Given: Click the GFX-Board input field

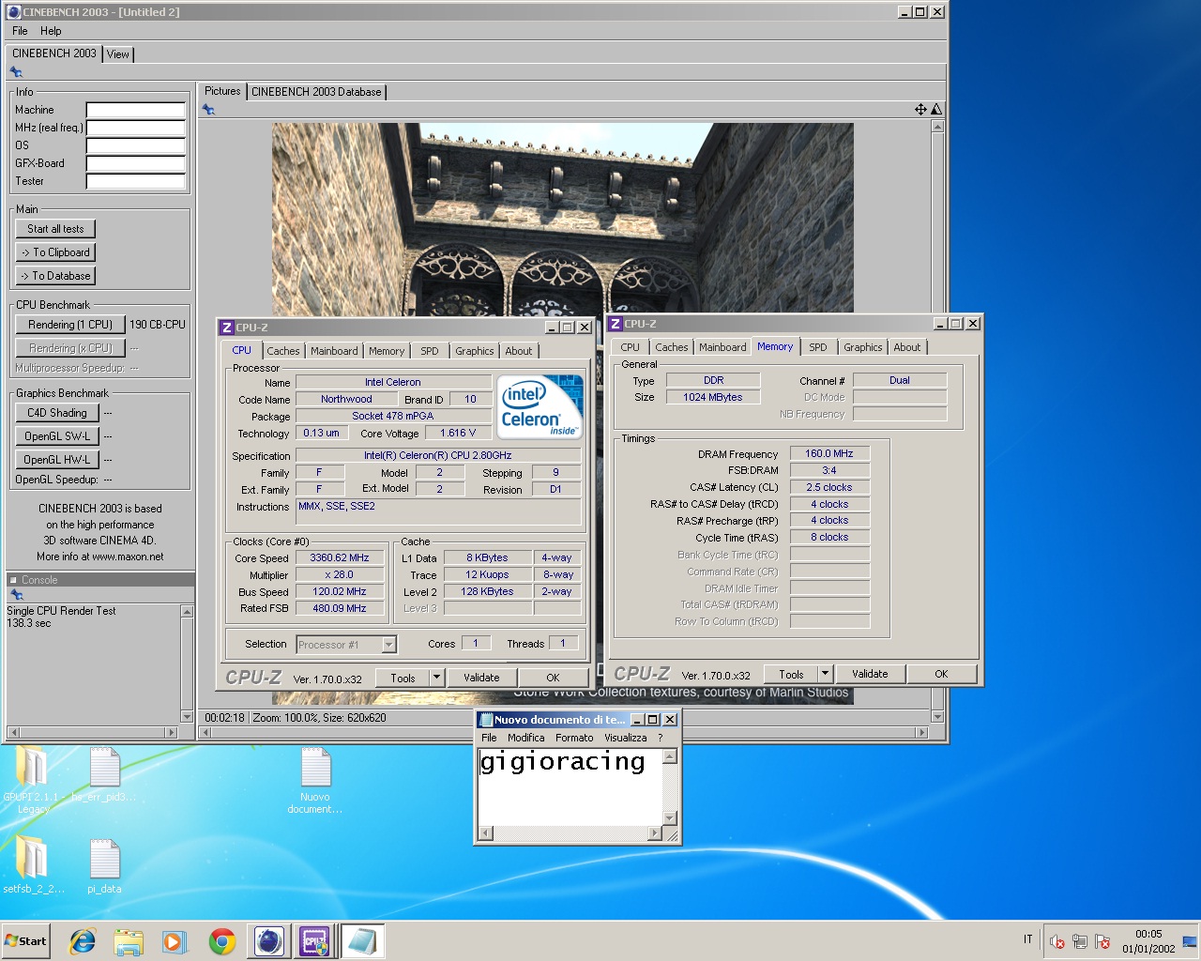Looking at the screenshot, I should click(x=136, y=163).
